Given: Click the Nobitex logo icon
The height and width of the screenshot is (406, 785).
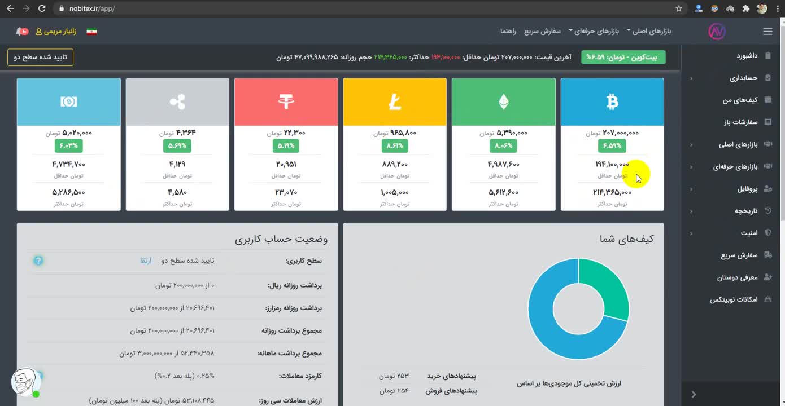Looking at the screenshot, I should pyautogui.click(x=717, y=32).
